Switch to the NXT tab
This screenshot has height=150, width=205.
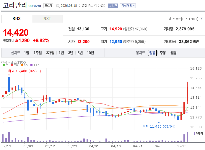click(47, 19)
